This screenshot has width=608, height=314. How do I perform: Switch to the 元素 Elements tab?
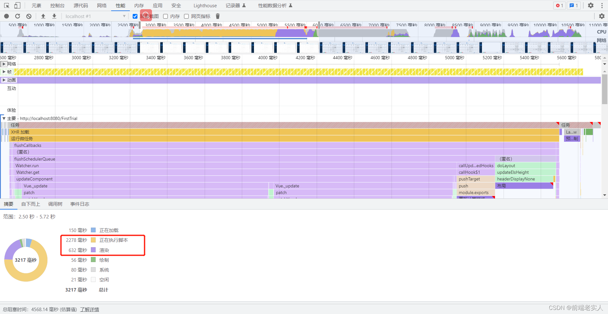point(36,5)
